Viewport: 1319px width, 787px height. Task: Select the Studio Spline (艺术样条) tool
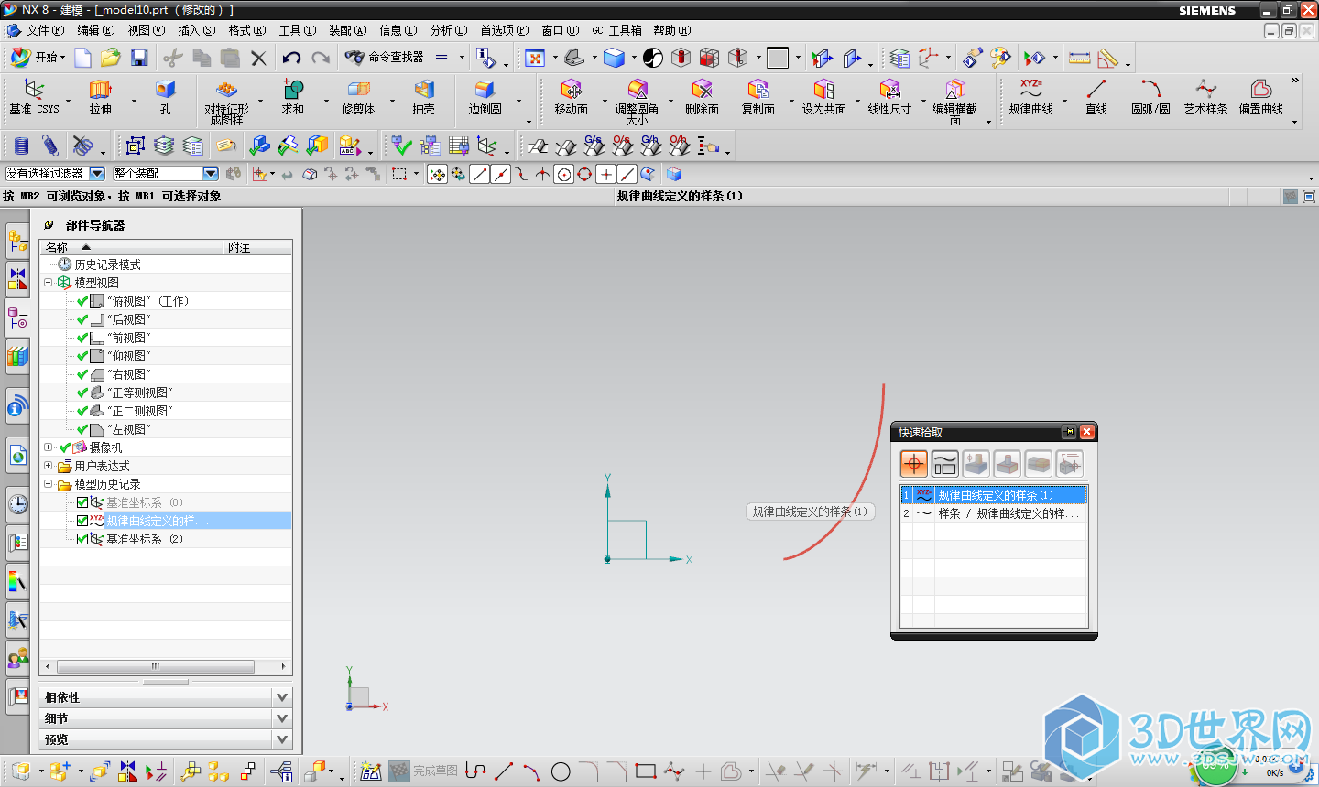[x=1205, y=96]
